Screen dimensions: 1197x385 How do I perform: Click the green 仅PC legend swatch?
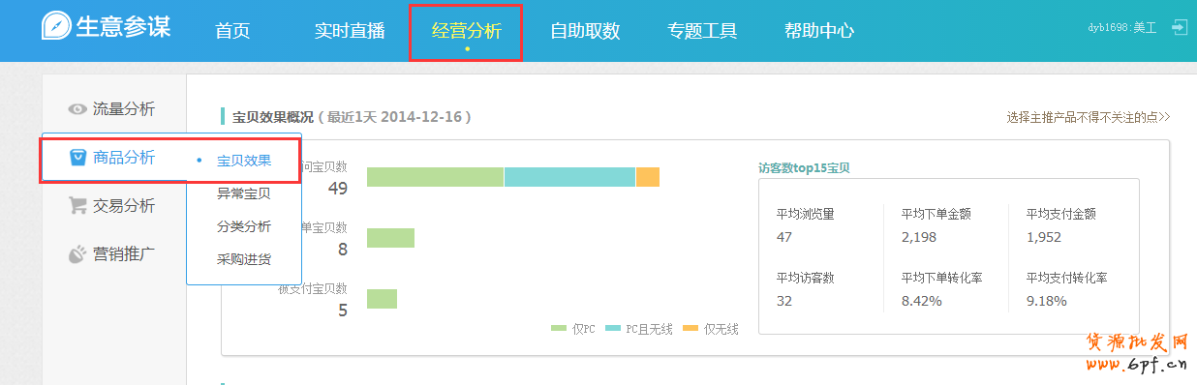(559, 329)
